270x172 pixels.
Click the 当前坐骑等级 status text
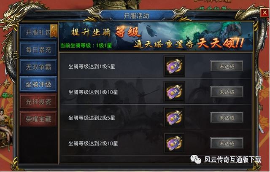click(86, 46)
